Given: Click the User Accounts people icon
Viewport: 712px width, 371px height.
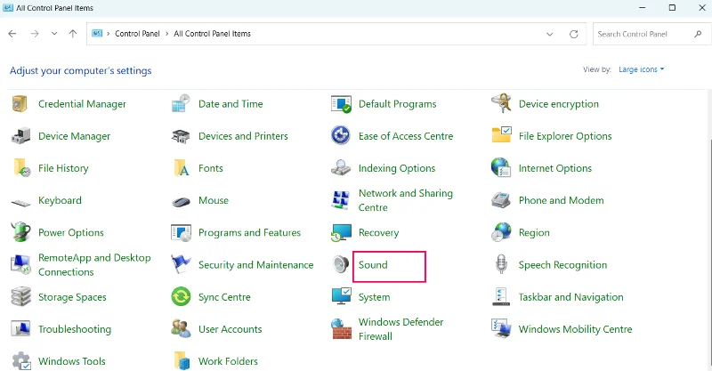Looking at the screenshot, I should [x=181, y=329].
